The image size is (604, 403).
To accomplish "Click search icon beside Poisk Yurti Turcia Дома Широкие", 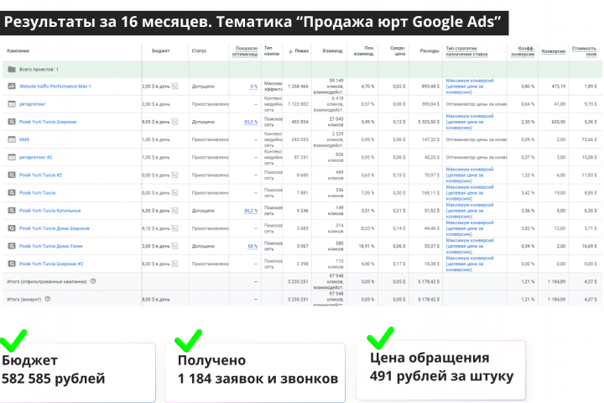I will (x=12, y=228).
